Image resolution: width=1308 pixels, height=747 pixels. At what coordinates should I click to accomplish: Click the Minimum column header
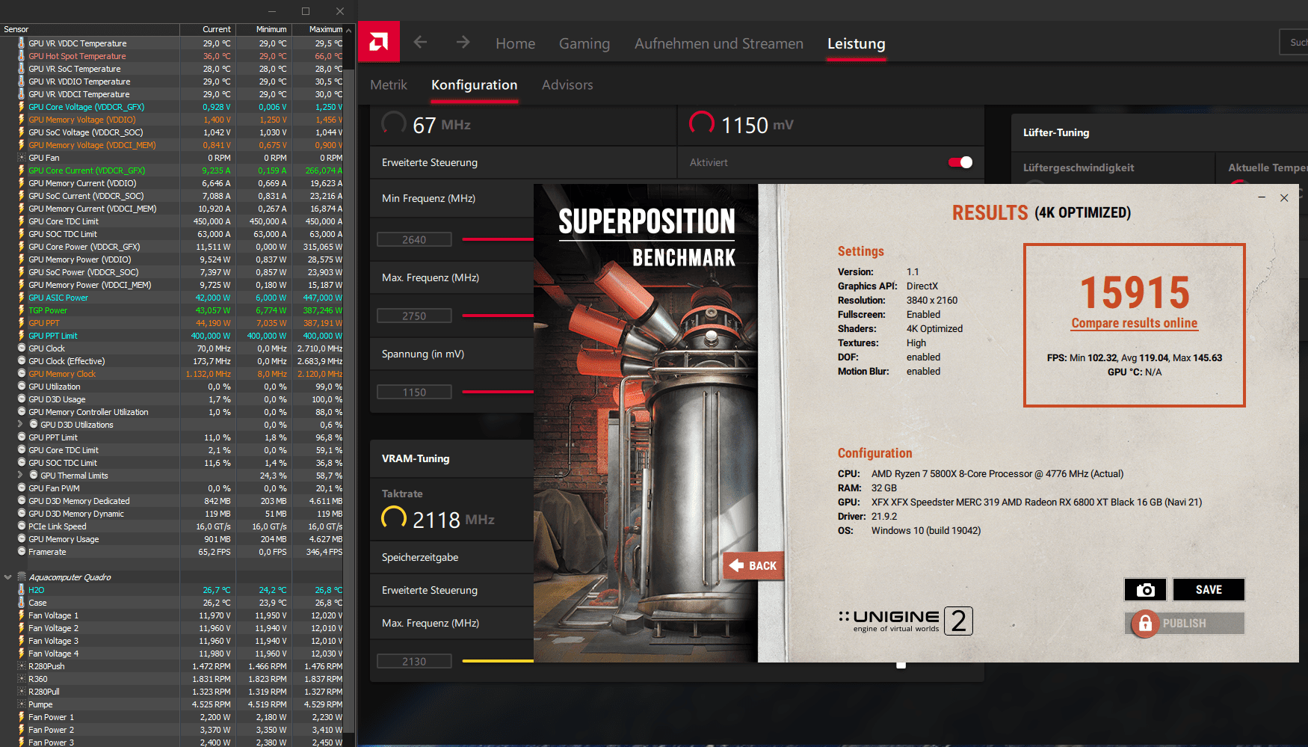point(263,29)
